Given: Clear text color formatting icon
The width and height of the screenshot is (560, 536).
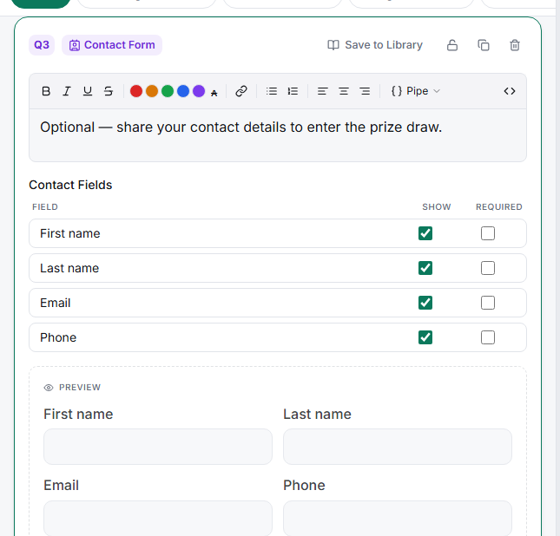Looking at the screenshot, I should [214, 93].
